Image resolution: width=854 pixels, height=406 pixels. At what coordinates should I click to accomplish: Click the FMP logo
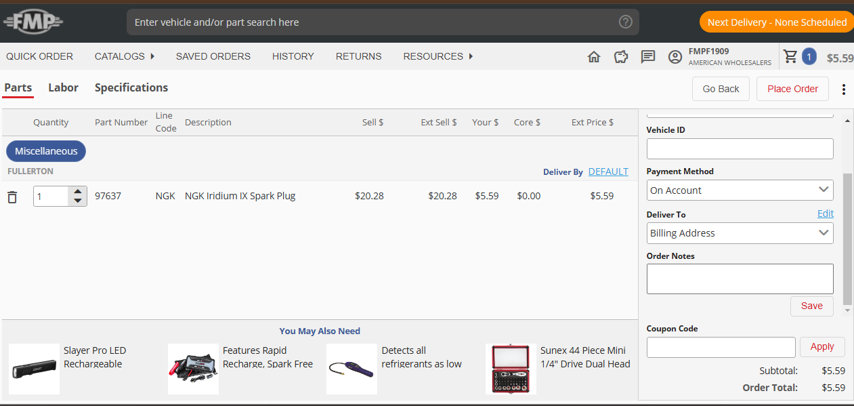[x=33, y=22]
